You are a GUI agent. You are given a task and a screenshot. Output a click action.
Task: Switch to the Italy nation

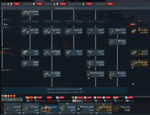click(x=98, y=101)
